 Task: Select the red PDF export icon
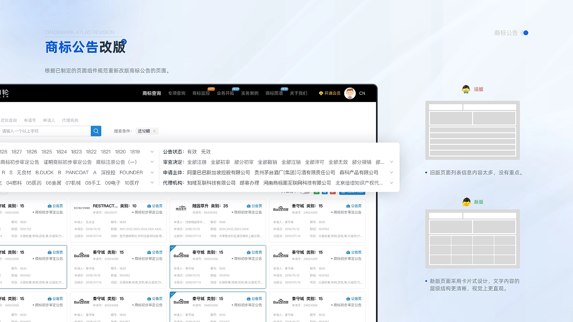tap(333, 193)
